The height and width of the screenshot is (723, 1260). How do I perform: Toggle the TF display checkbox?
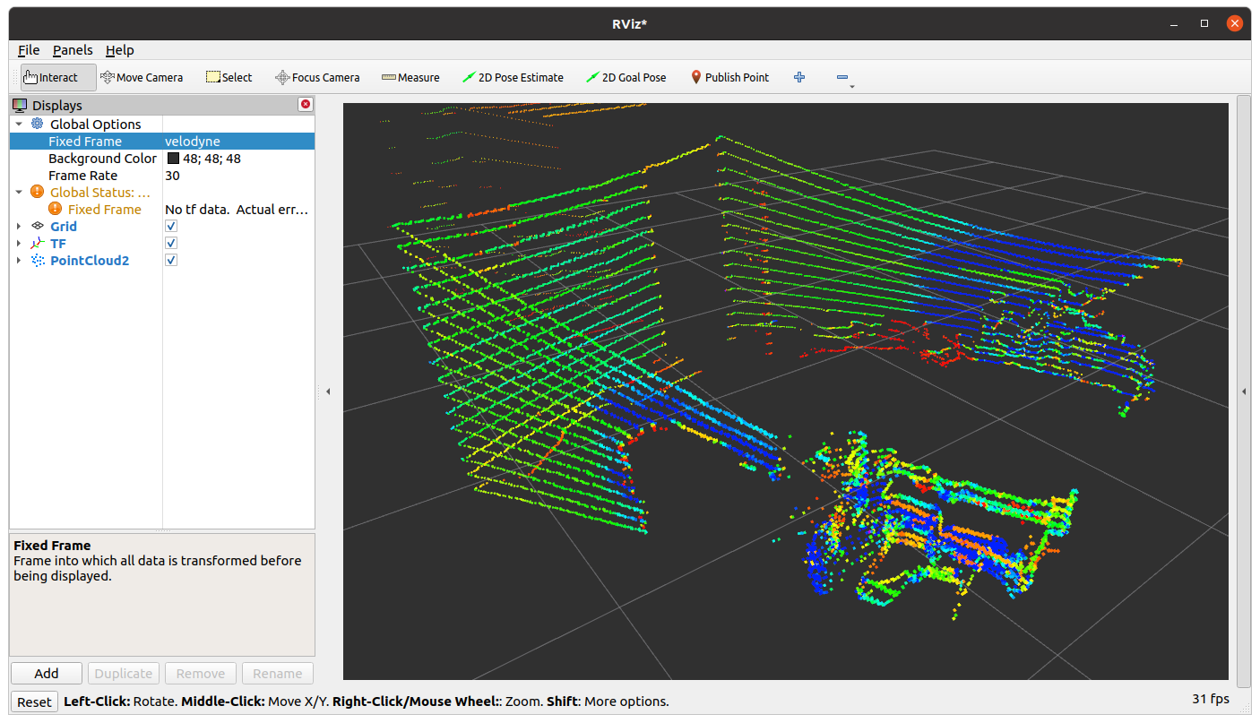click(171, 243)
